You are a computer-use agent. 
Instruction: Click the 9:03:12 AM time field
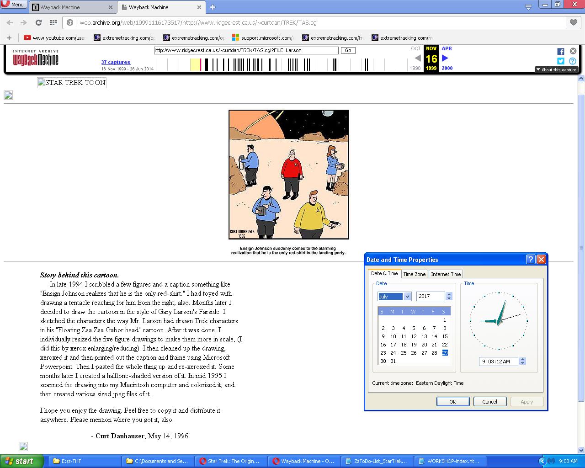499,362
